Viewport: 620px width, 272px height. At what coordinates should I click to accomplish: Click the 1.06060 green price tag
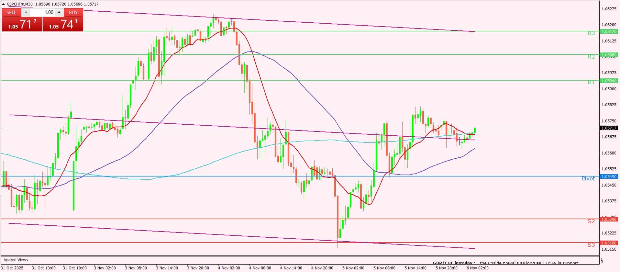click(609, 55)
